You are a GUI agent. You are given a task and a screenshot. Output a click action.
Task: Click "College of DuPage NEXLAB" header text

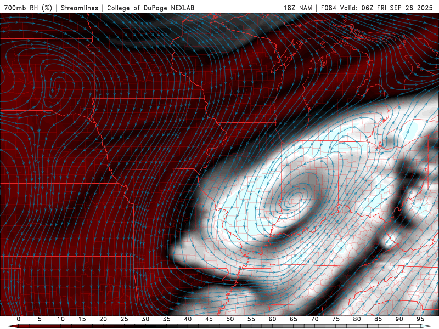pyautogui.click(x=150, y=8)
